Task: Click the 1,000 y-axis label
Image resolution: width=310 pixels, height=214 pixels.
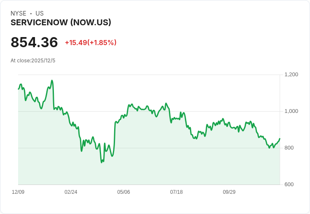Action: (x=291, y=111)
